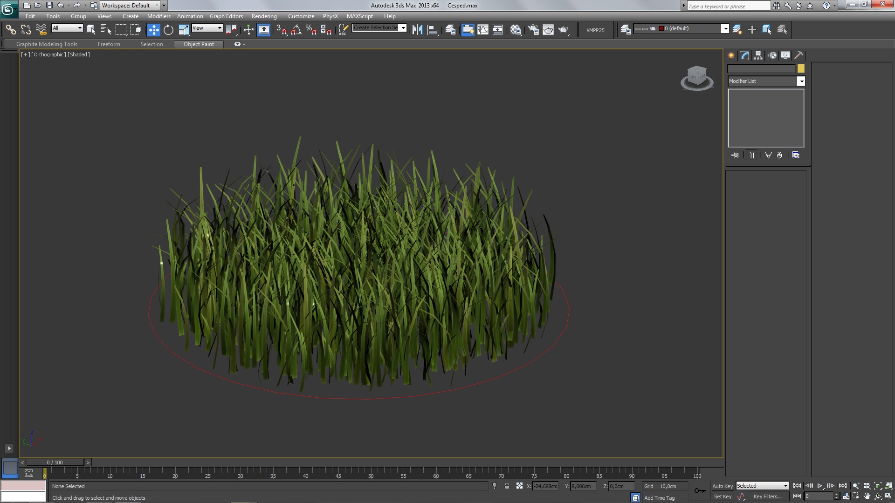895x503 pixels.
Task: Open the Hierarchy panel tab
Action: (758, 55)
